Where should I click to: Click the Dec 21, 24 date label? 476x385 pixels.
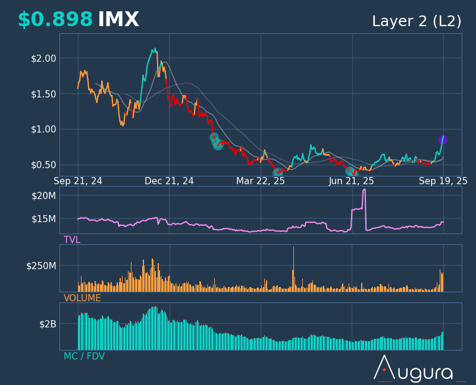pyautogui.click(x=169, y=181)
